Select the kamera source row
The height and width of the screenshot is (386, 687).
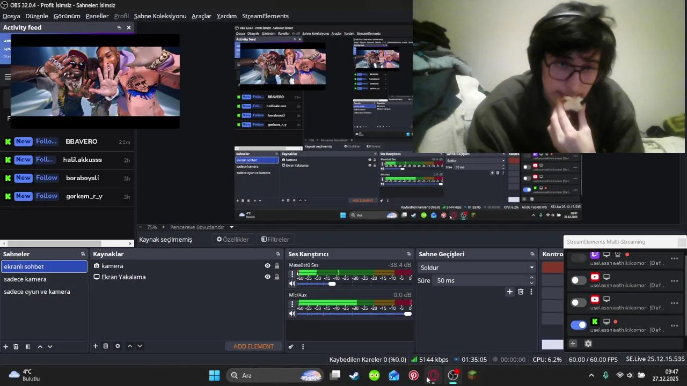click(187, 266)
